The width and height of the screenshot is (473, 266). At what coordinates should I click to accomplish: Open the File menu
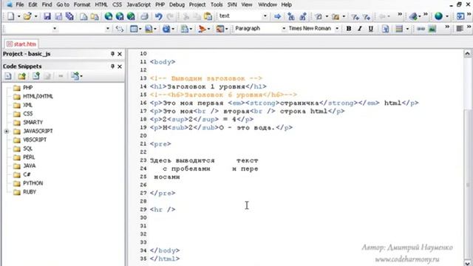pos(20,5)
